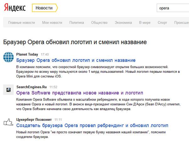Open the Экономика section
The height and width of the screenshot is (144, 189).
click(123, 23)
